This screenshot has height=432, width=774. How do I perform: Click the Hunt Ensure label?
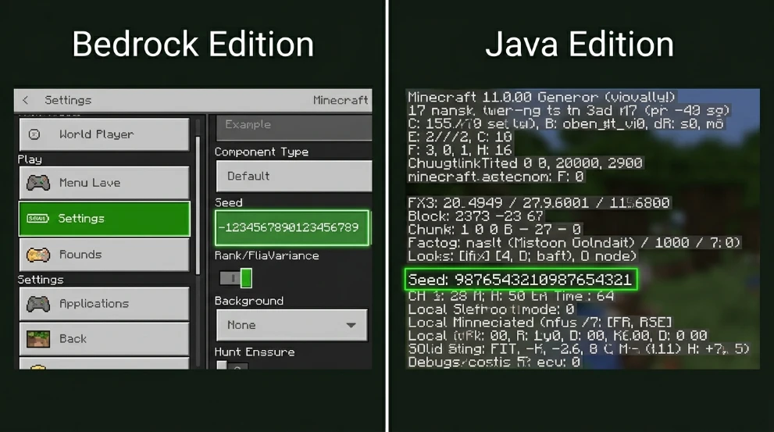tap(255, 352)
